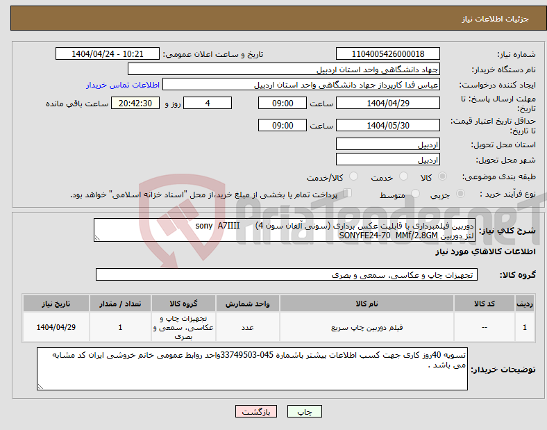This screenshot has height=430, width=547.
Task: Select the جزیی purchase type radio
Action: tap(460, 193)
